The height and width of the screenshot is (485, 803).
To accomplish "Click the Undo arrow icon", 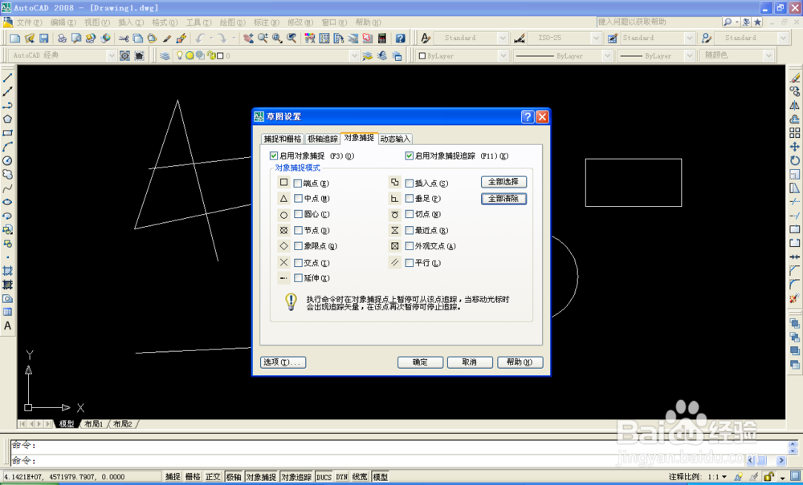I will [199, 38].
